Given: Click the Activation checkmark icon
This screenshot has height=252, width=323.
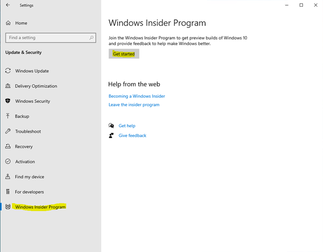Looking at the screenshot, I should tap(8, 161).
